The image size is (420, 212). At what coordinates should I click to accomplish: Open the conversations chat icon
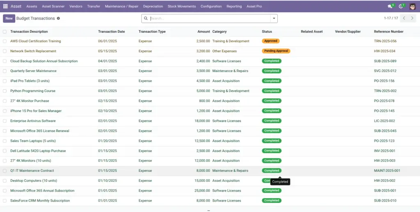tap(390, 7)
